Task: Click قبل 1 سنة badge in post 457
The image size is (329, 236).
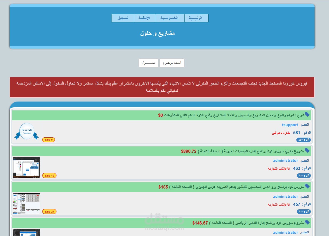Action: (x=304, y=211)
